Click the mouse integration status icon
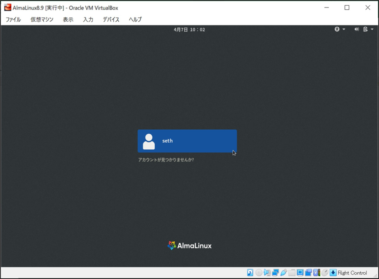This screenshot has width=379, height=279. pyautogui.click(x=325, y=273)
